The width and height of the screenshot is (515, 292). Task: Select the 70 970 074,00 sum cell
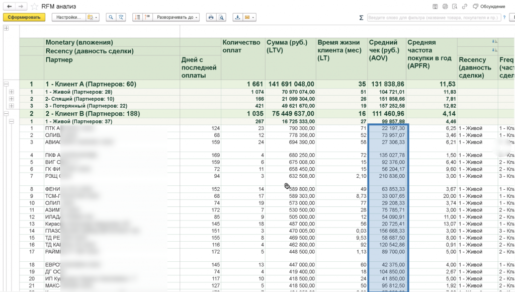pyautogui.click(x=291, y=92)
